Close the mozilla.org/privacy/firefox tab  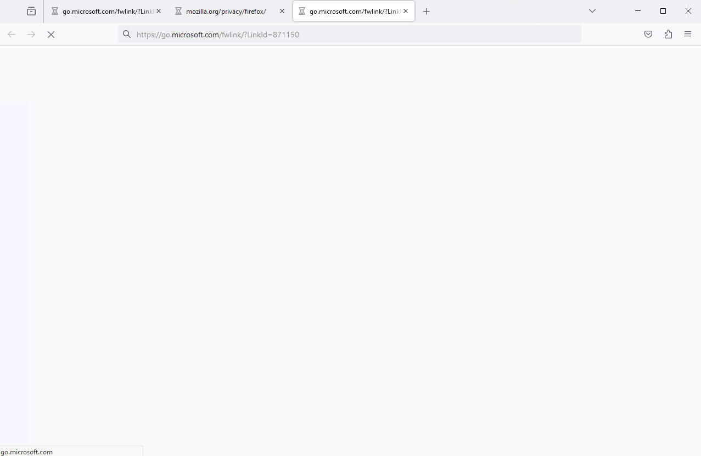point(282,11)
